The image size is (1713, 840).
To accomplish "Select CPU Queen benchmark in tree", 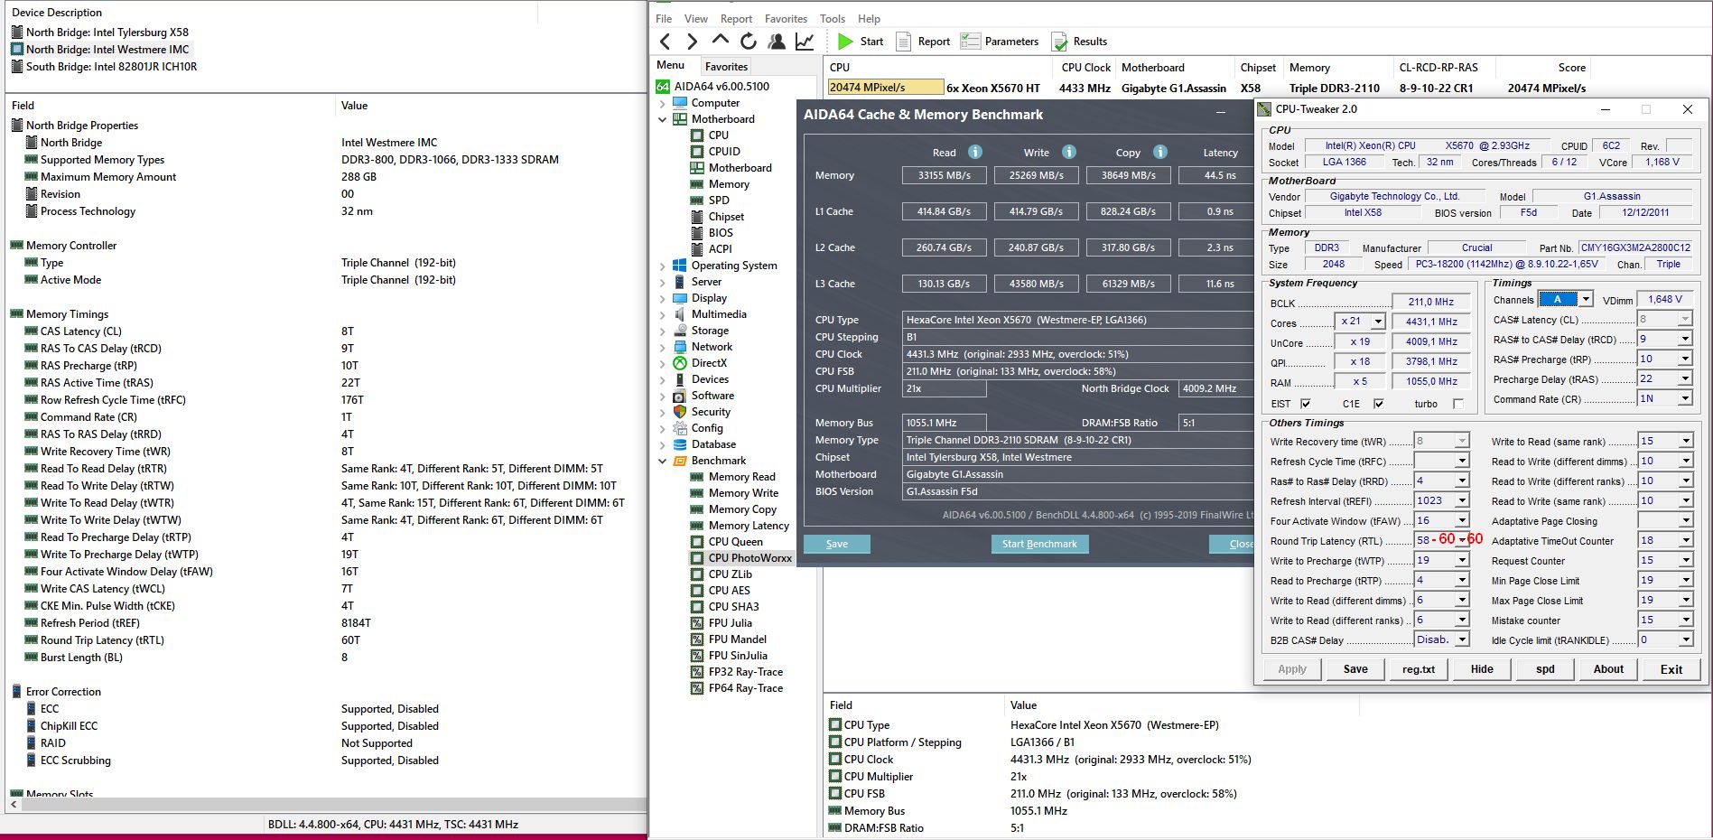I will point(735,542).
